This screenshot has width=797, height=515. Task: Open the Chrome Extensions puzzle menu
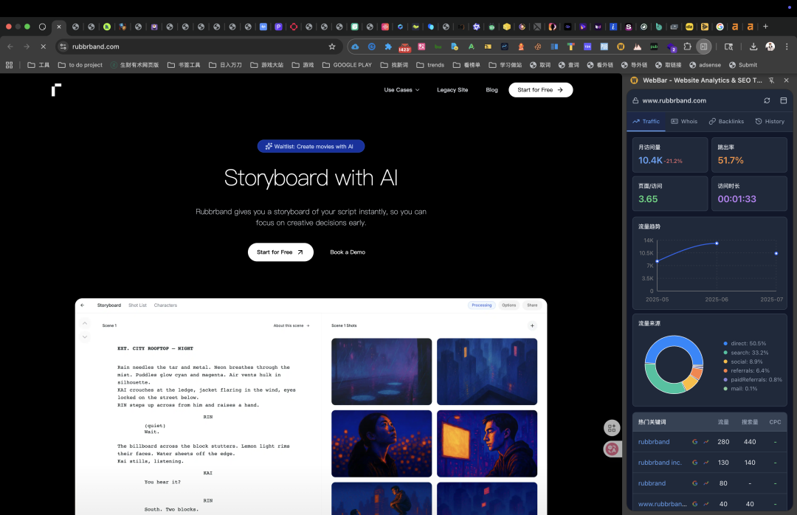point(687,46)
